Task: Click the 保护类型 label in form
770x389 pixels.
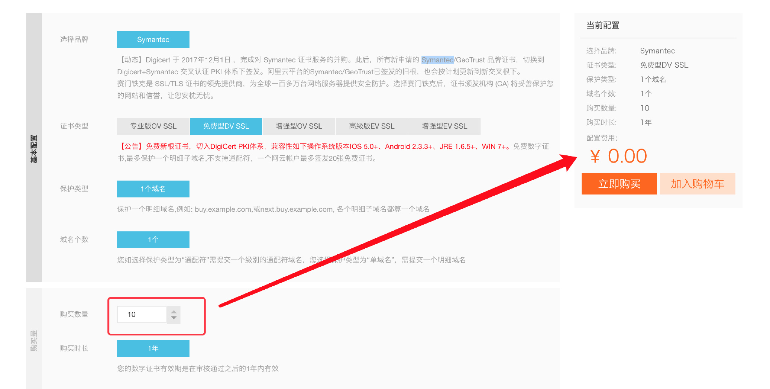Action: [x=74, y=189]
